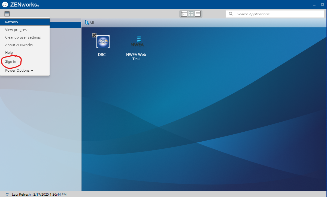The width and height of the screenshot is (327, 197).
Task: Select Cleanup user settings
Action: click(23, 37)
